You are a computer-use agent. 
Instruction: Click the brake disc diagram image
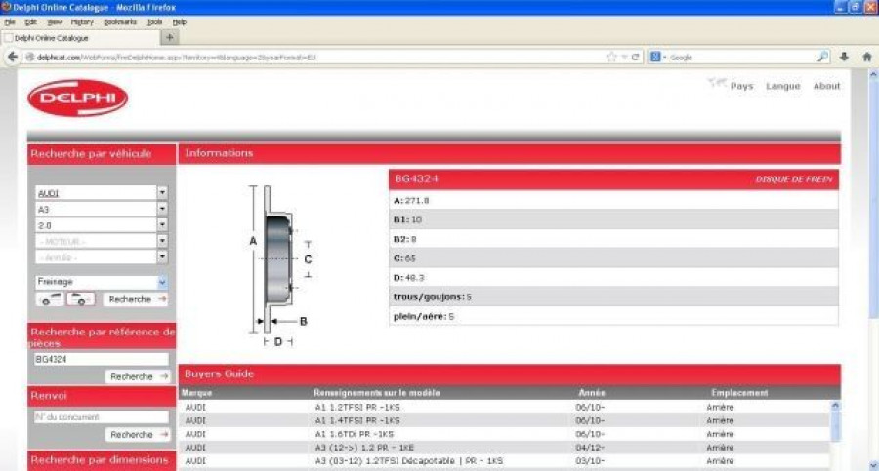pos(278,265)
